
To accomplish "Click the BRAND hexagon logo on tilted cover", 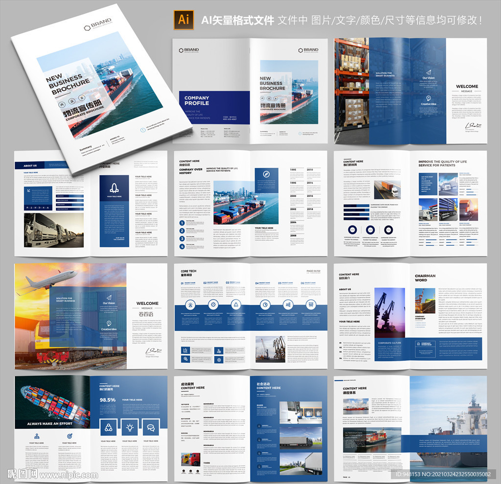I will (98, 25).
